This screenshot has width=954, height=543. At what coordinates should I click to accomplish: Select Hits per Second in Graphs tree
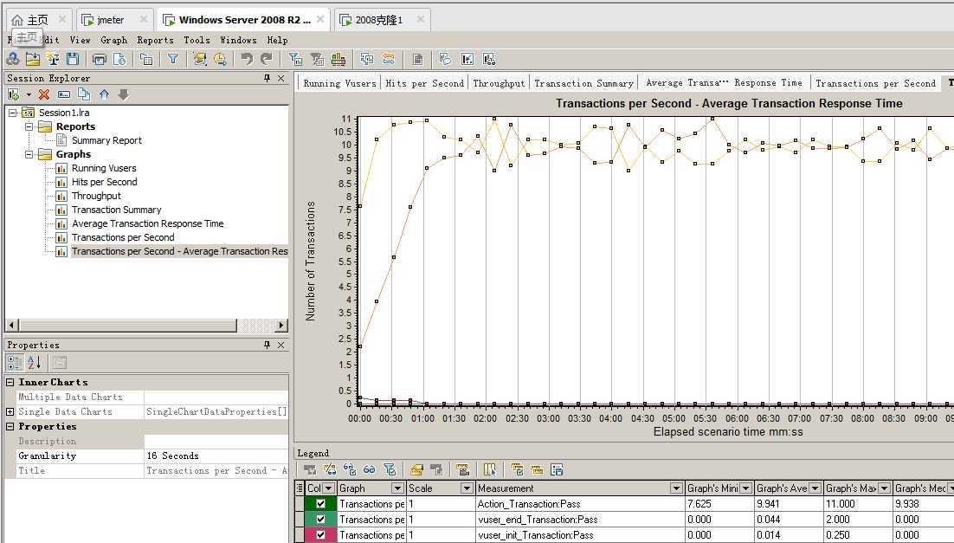(104, 182)
